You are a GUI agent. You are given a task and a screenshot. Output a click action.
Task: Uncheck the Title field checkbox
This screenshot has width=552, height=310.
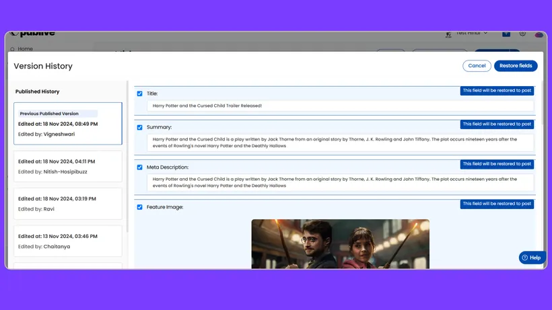click(x=140, y=93)
